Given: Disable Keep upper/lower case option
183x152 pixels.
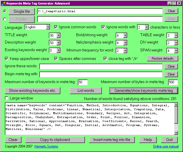Looking at the screenshot, I should 7,59.
